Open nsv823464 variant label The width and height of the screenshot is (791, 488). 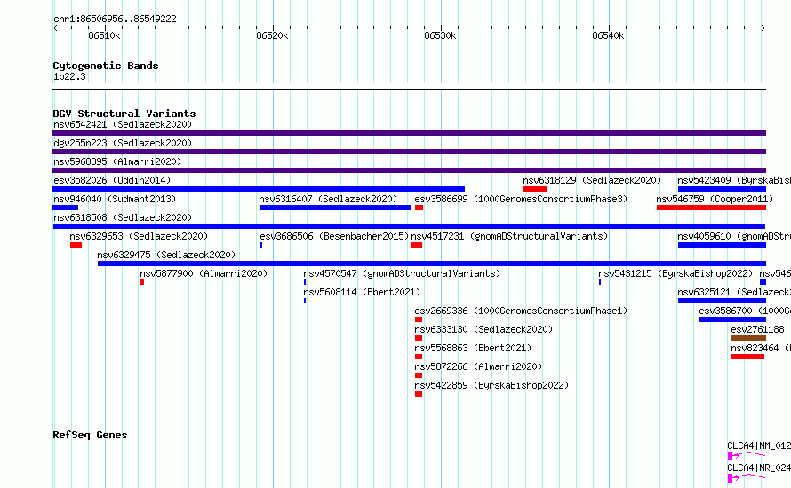(x=761, y=348)
